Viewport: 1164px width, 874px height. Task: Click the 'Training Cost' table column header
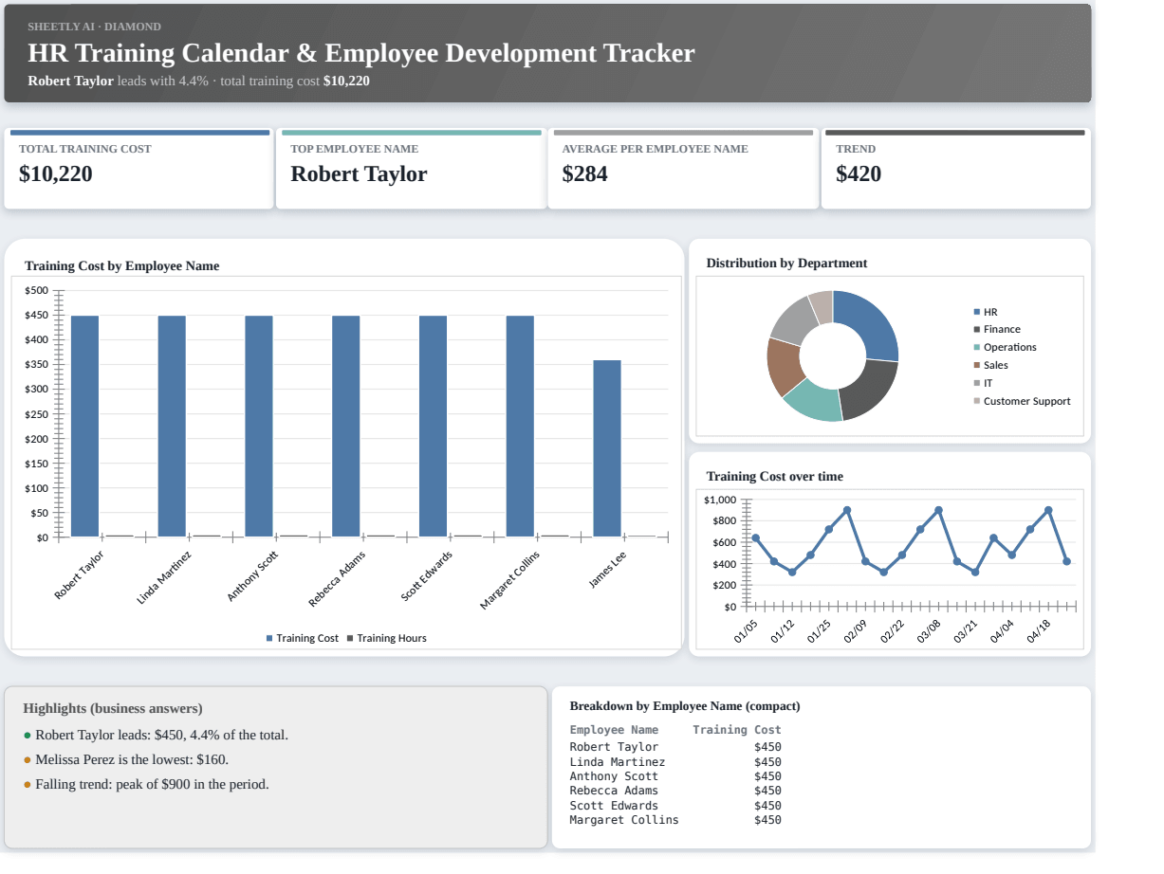737,730
